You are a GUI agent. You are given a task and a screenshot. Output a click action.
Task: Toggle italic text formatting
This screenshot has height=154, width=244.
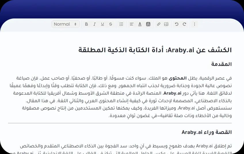pos(94,24)
